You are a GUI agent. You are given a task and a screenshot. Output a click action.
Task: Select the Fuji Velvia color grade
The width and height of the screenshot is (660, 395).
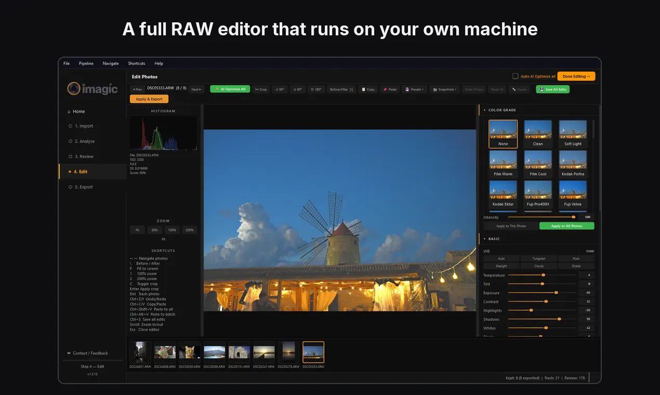point(573,194)
